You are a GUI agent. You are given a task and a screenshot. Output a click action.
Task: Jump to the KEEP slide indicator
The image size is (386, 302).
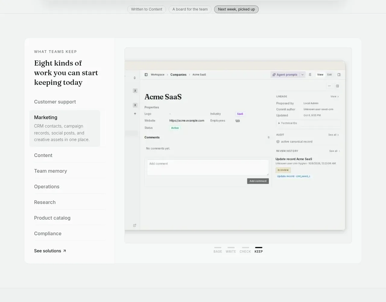(259, 250)
